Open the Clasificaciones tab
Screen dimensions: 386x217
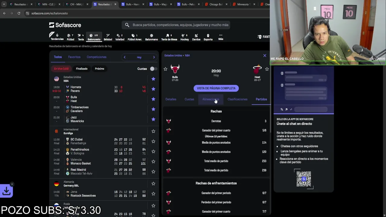point(237,99)
